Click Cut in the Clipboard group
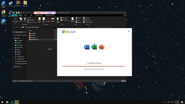Viewport: 185px width, 104px height. point(29,18)
